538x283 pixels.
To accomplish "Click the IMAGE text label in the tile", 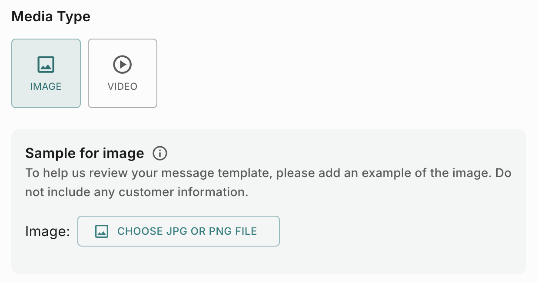I will tap(46, 86).
